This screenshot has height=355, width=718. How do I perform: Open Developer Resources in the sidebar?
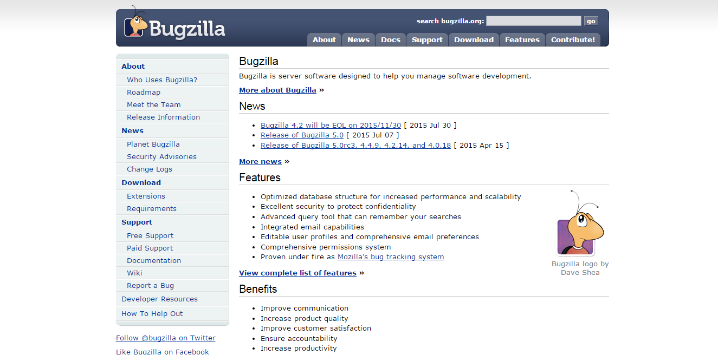[159, 299]
